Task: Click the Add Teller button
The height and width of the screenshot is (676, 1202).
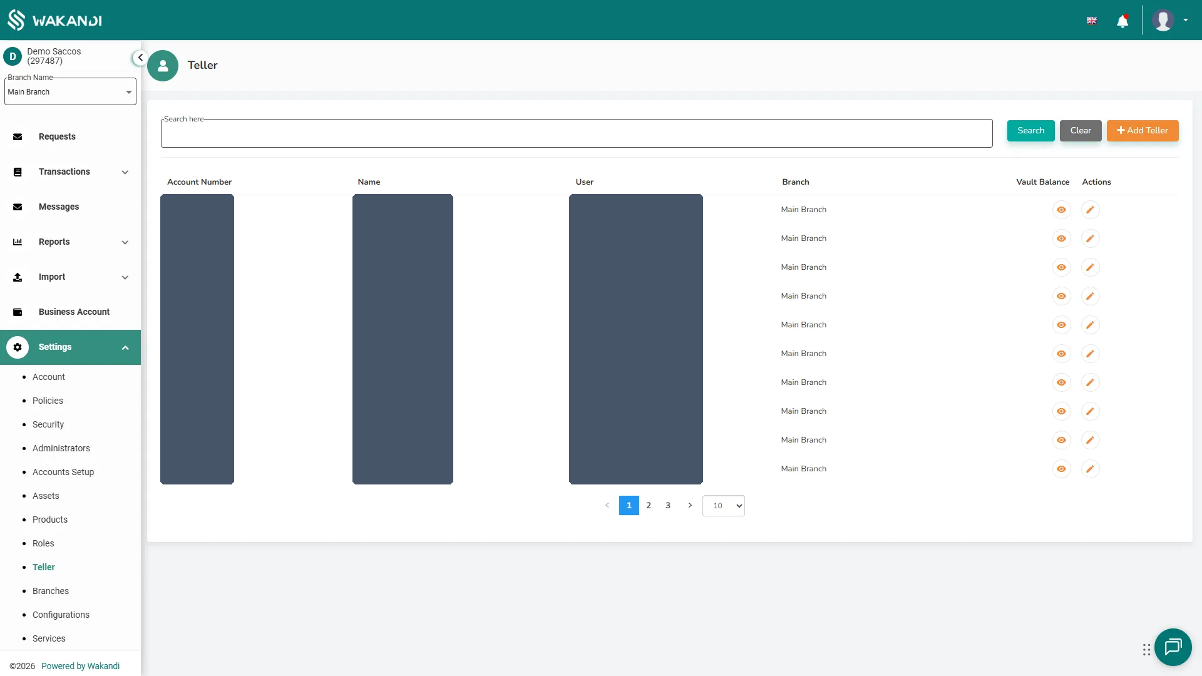Action: click(1143, 131)
